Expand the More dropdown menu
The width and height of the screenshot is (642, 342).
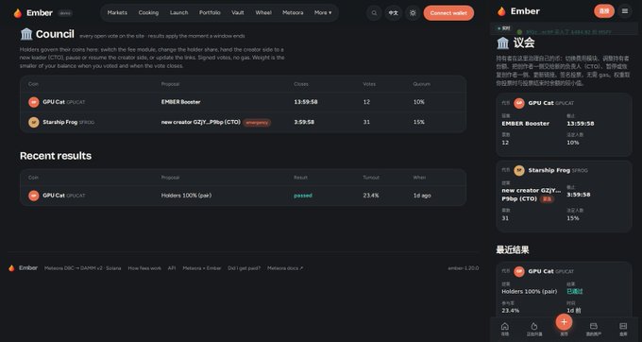pyautogui.click(x=323, y=12)
